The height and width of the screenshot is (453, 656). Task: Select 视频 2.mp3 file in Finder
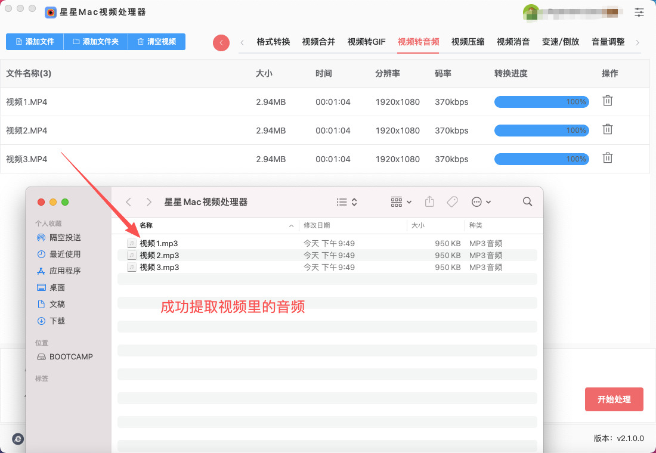(x=159, y=255)
